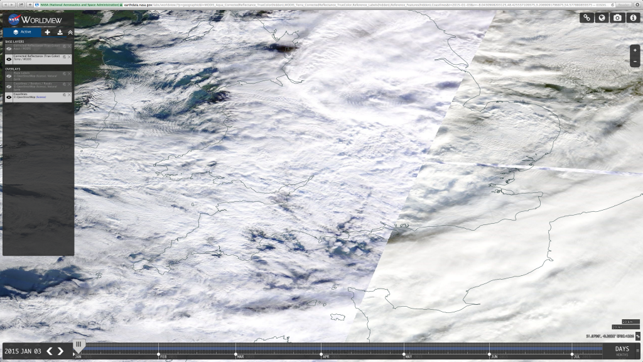Click the coordinate format toggle icon
This screenshot has height=362, width=643.
tap(638, 337)
